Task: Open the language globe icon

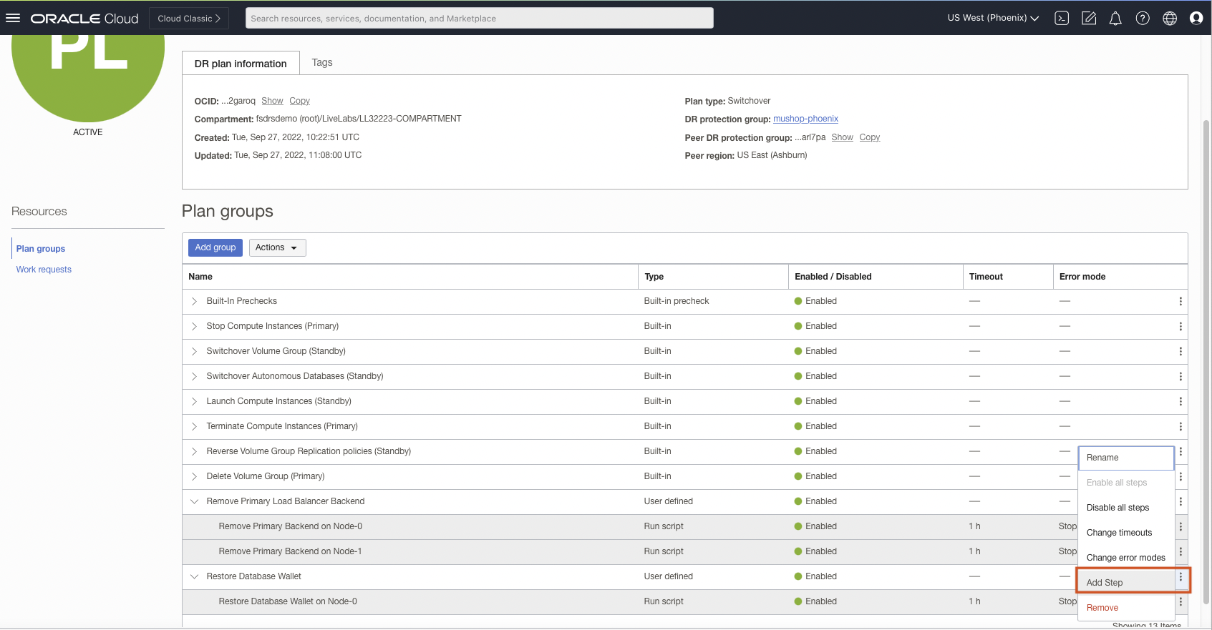Action: 1170,19
